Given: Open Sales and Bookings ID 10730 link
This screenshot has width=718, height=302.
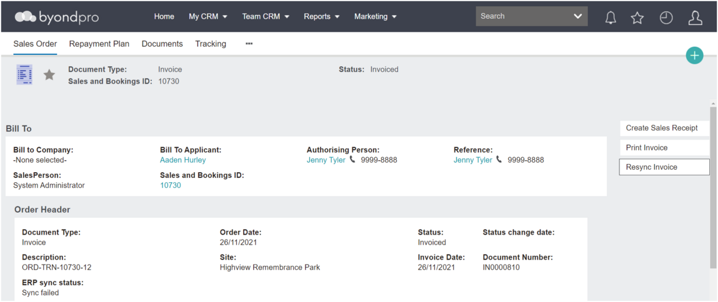Looking at the screenshot, I should pyautogui.click(x=171, y=185).
